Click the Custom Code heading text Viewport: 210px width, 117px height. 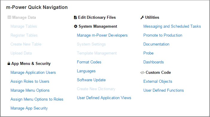(x=158, y=72)
